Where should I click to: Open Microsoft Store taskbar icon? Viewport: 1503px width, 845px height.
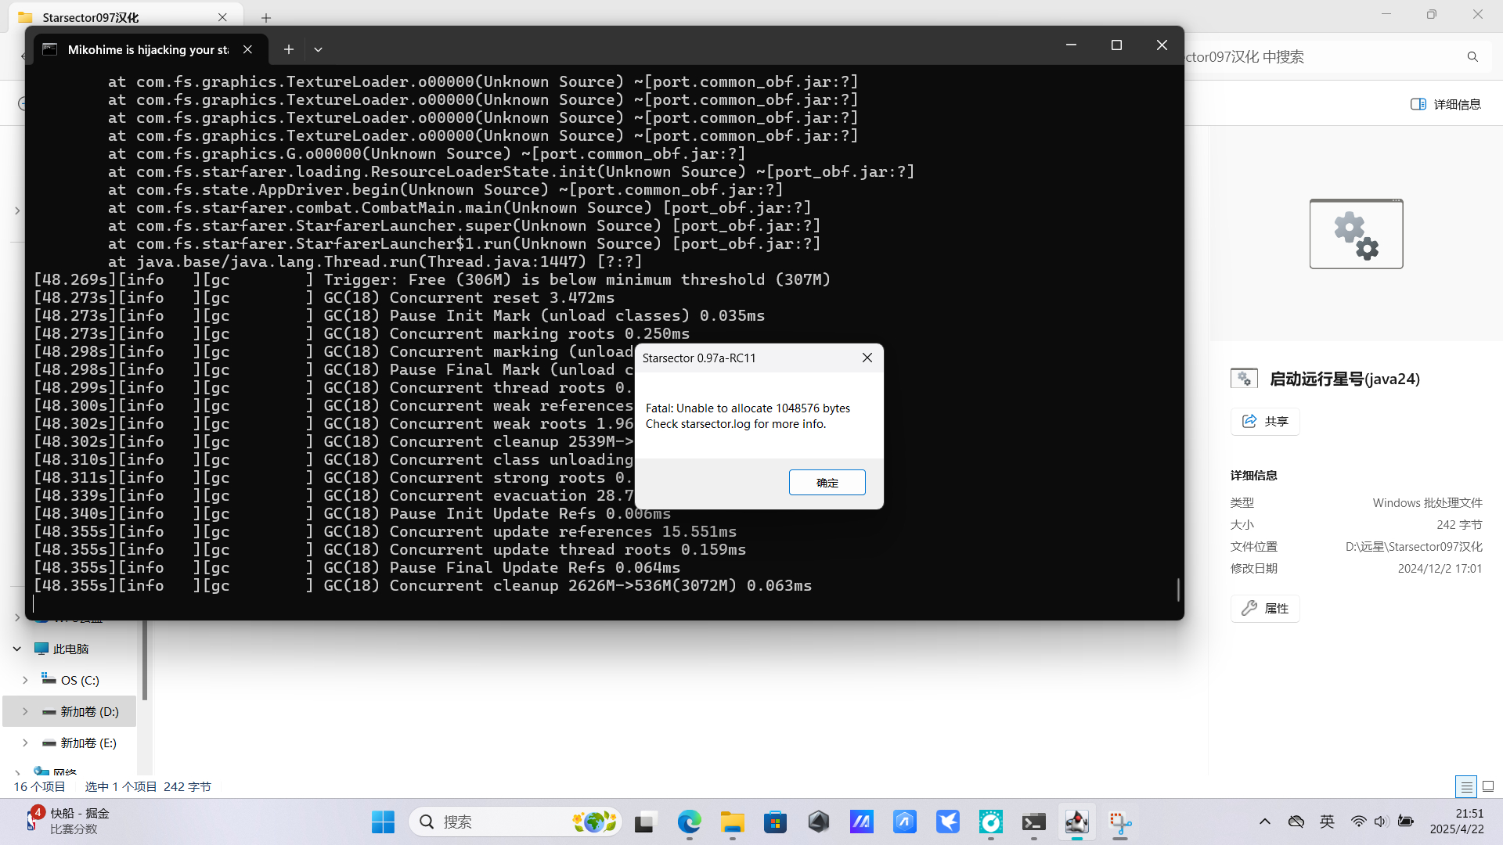coord(775,822)
